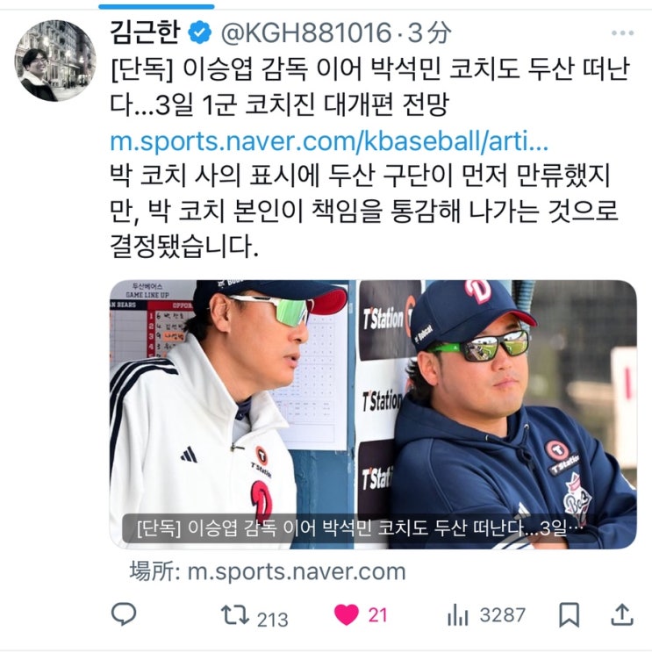Open the article preview card image
Image resolution: width=652 pixels, height=653 pixels.
[x=373, y=414]
